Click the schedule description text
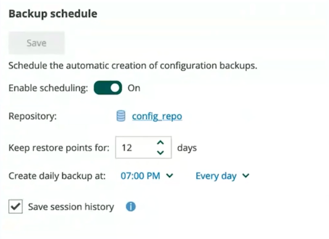This screenshot has width=329, height=239. tap(133, 66)
